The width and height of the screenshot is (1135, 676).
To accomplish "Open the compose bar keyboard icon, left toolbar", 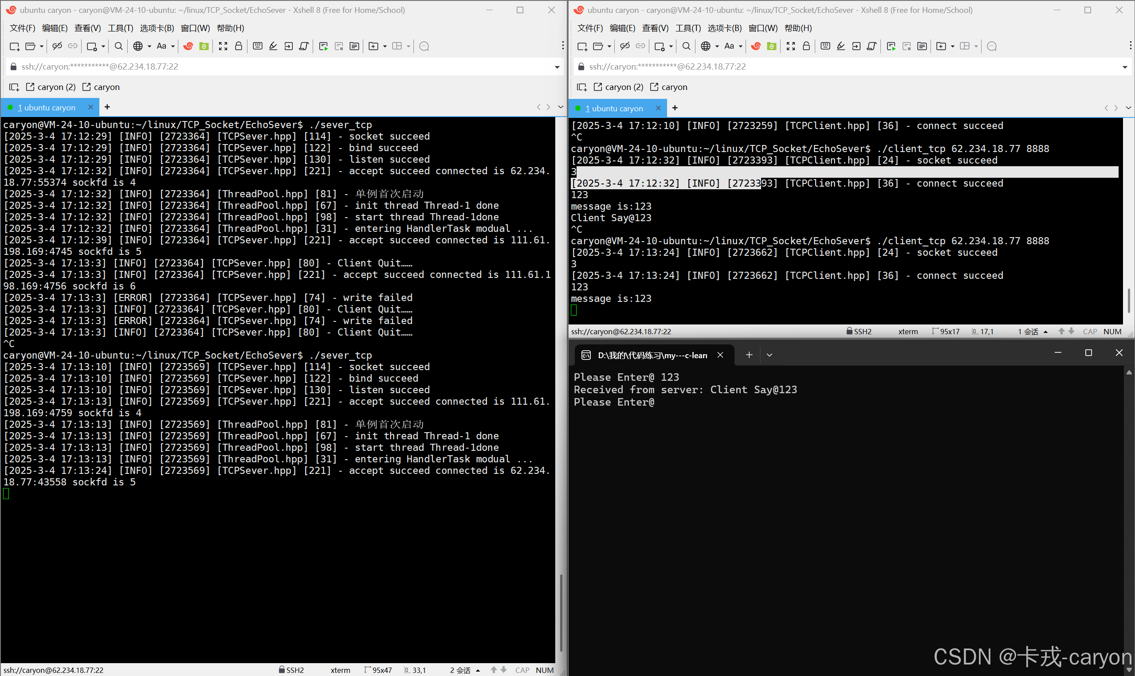I will click(257, 46).
